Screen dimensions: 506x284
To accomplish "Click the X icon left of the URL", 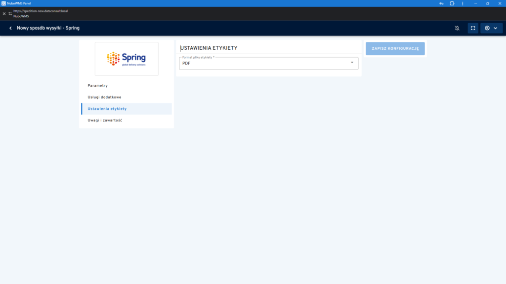I will [4, 13].
